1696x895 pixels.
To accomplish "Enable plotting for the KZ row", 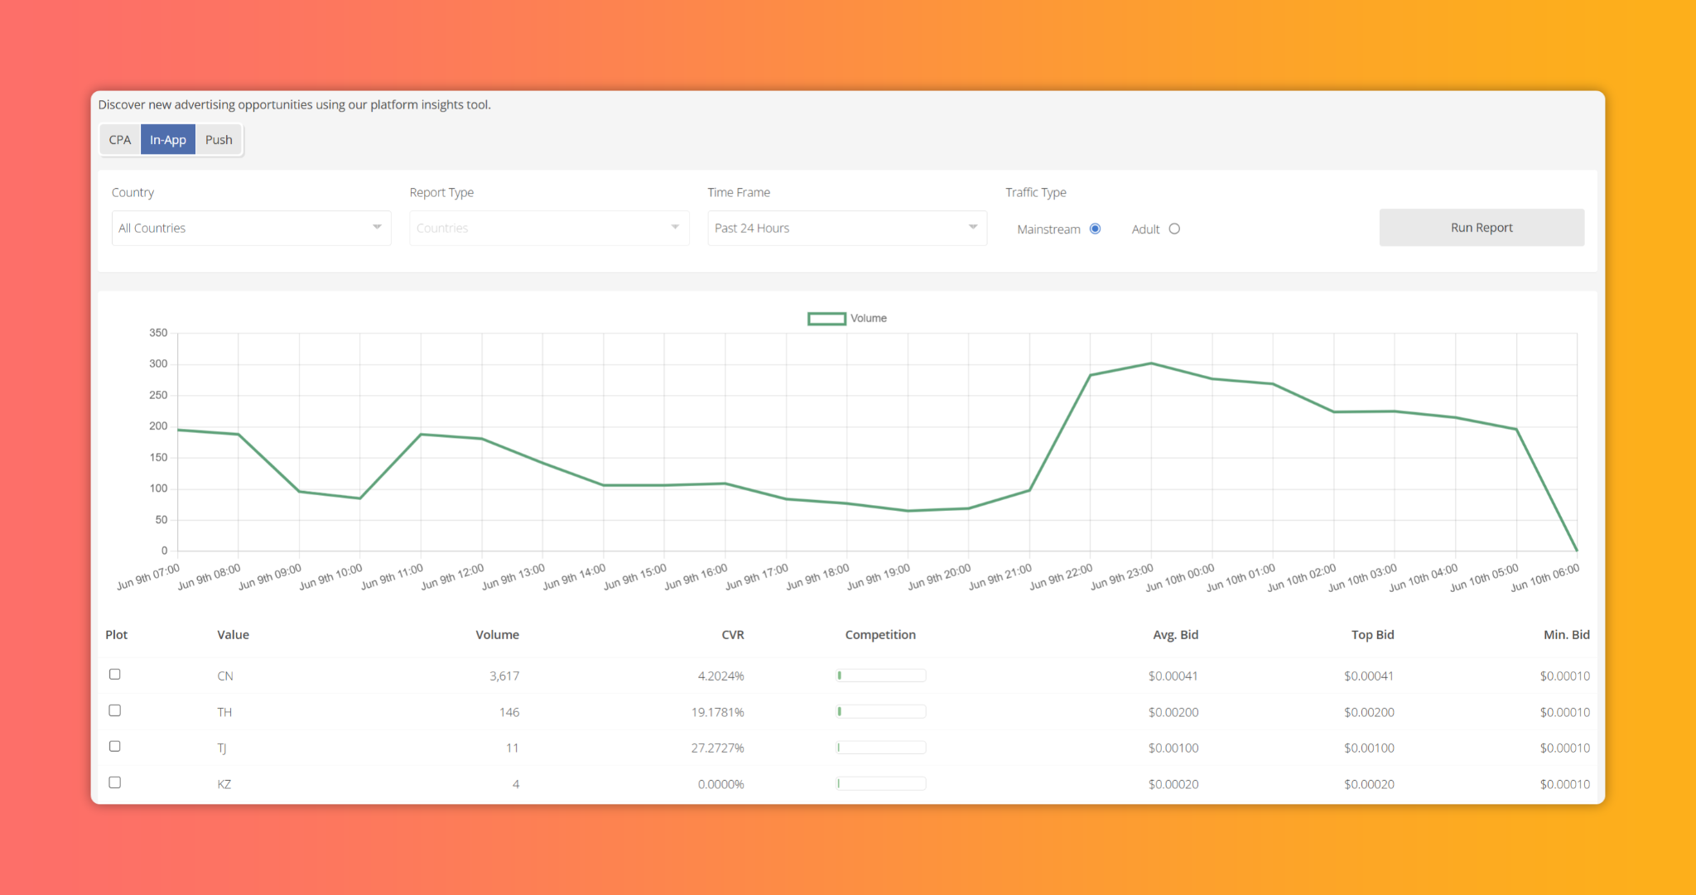I will (x=115, y=782).
